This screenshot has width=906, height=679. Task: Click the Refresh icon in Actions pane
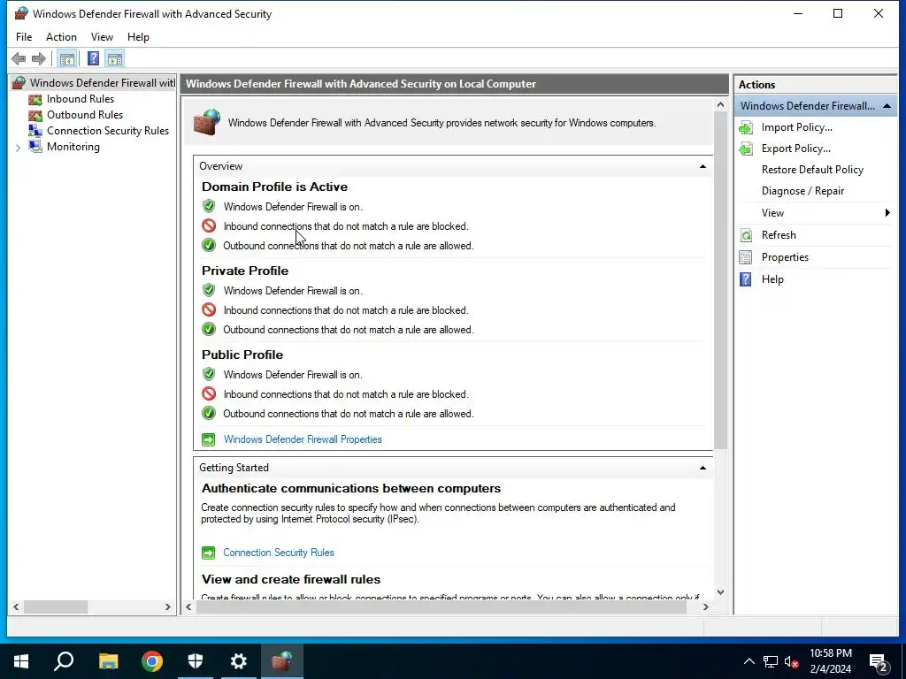(x=746, y=235)
